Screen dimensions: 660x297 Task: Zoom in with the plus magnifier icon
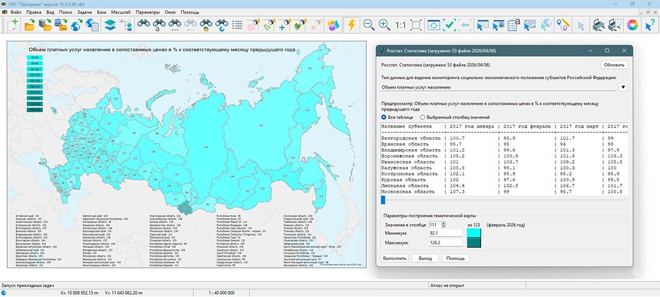385,25
